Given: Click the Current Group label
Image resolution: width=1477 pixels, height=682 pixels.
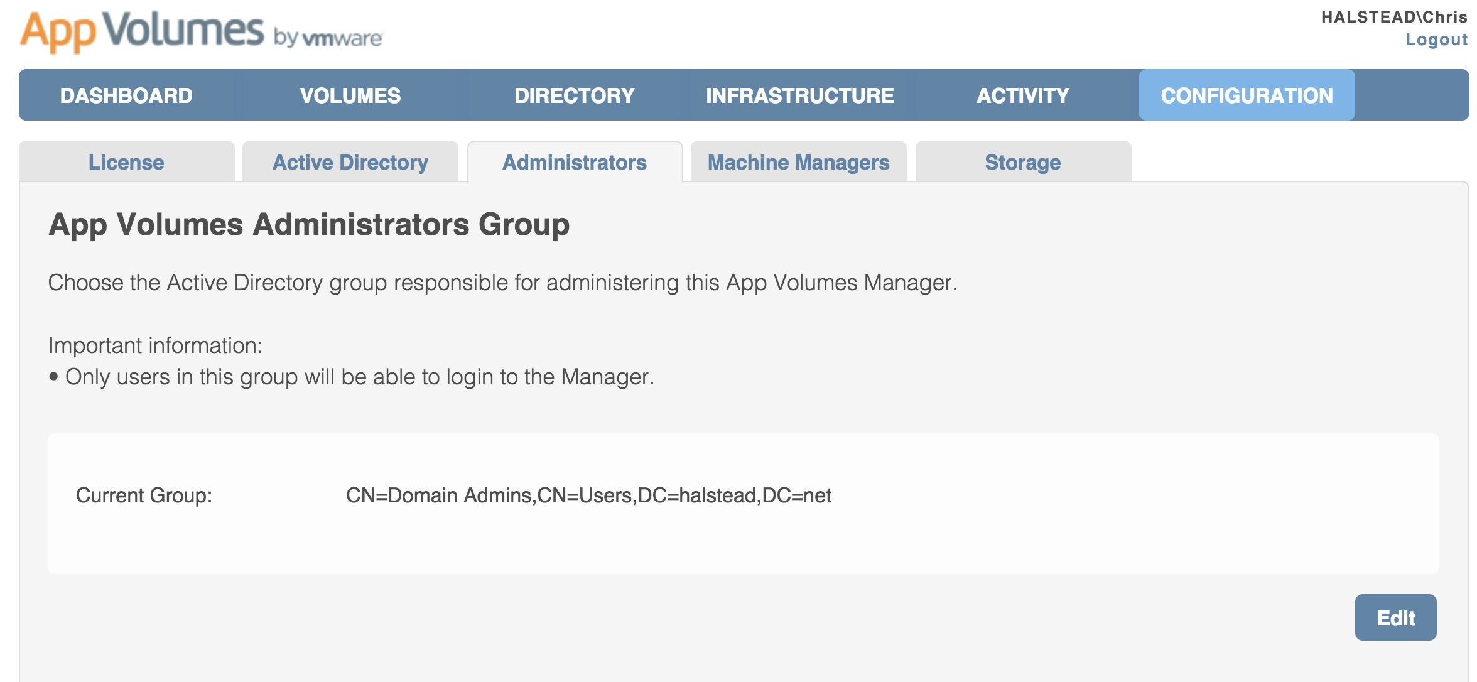Looking at the screenshot, I should pos(144,495).
